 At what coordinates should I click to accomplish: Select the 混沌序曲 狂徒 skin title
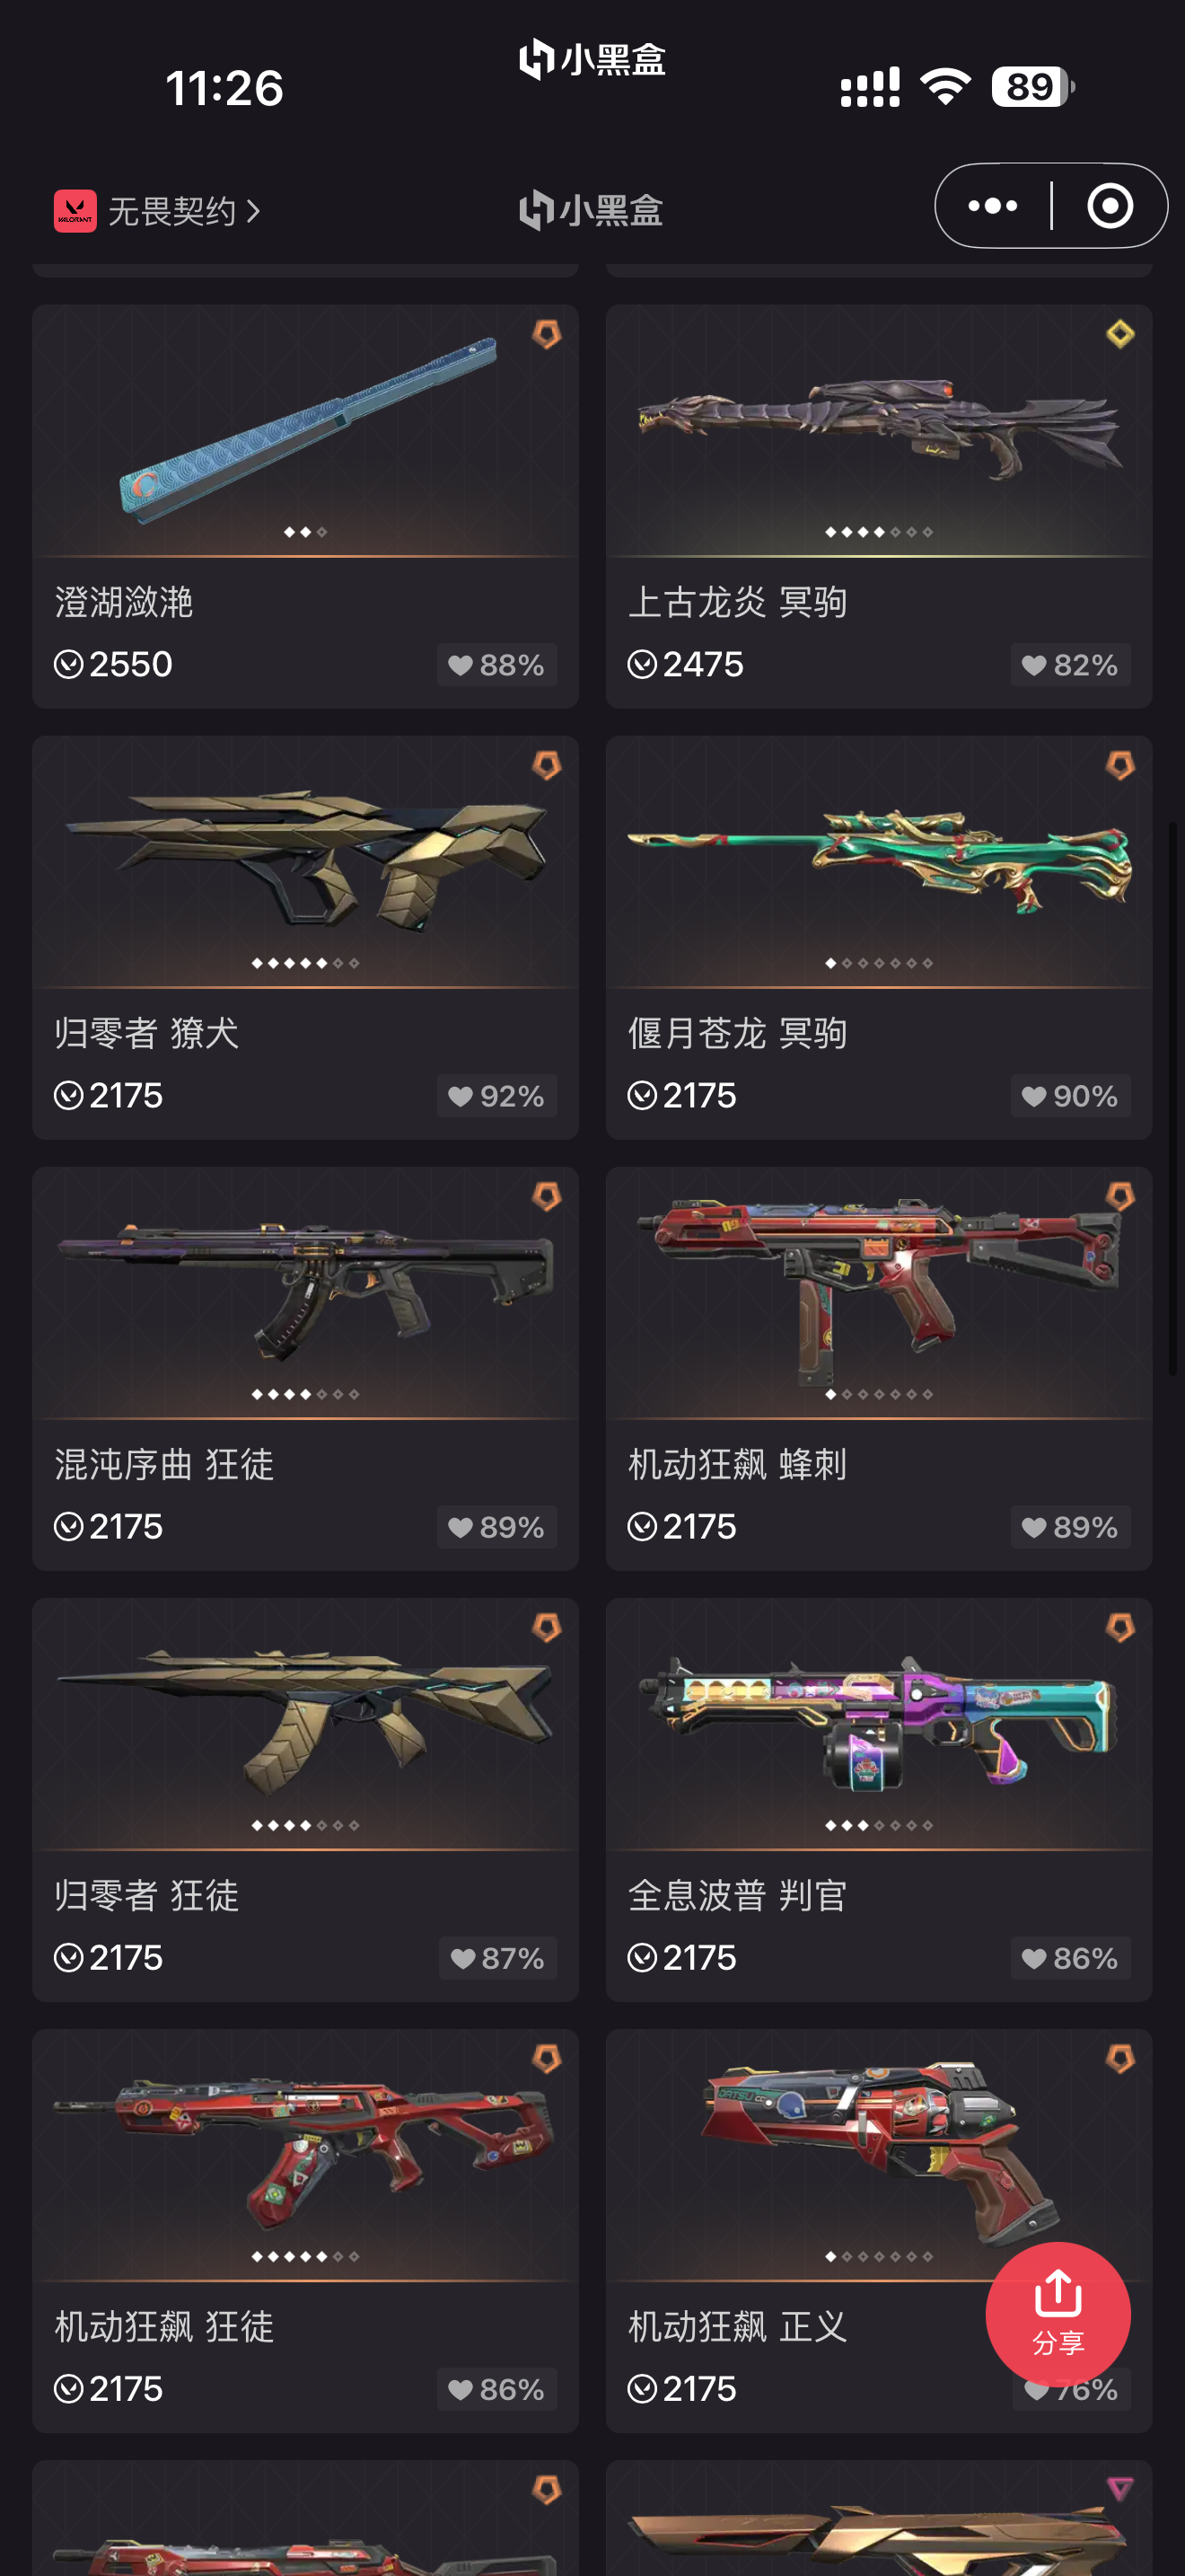coord(164,1464)
